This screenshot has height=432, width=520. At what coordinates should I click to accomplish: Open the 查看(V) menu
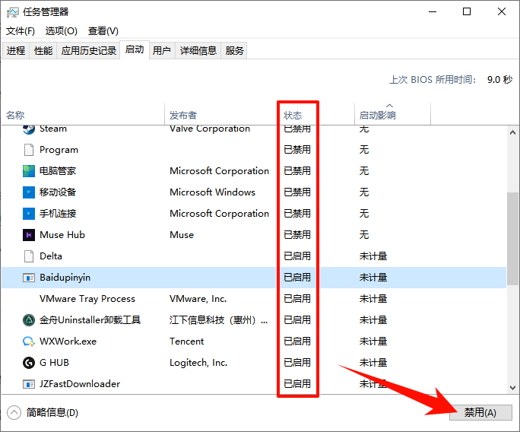[x=103, y=31]
